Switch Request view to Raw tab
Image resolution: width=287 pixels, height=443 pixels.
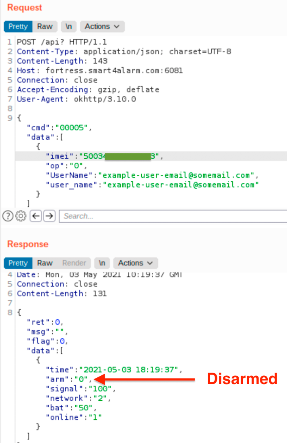click(x=45, y=27)
